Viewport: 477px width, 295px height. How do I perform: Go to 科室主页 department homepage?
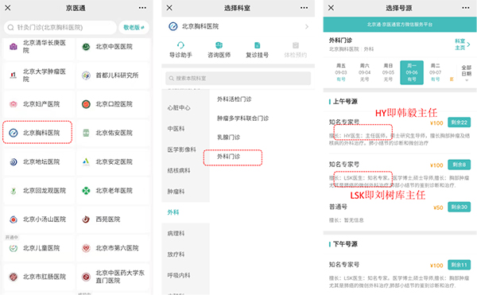pyautogui.click(x=462, y=45)
